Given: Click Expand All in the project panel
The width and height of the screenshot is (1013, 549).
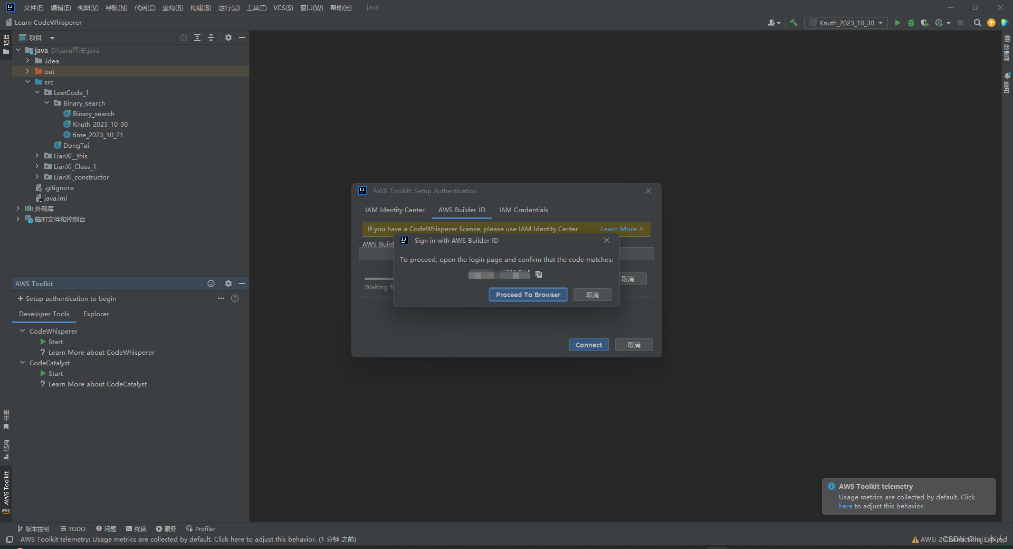Looking at the screenshot, I should coord(197,37).
